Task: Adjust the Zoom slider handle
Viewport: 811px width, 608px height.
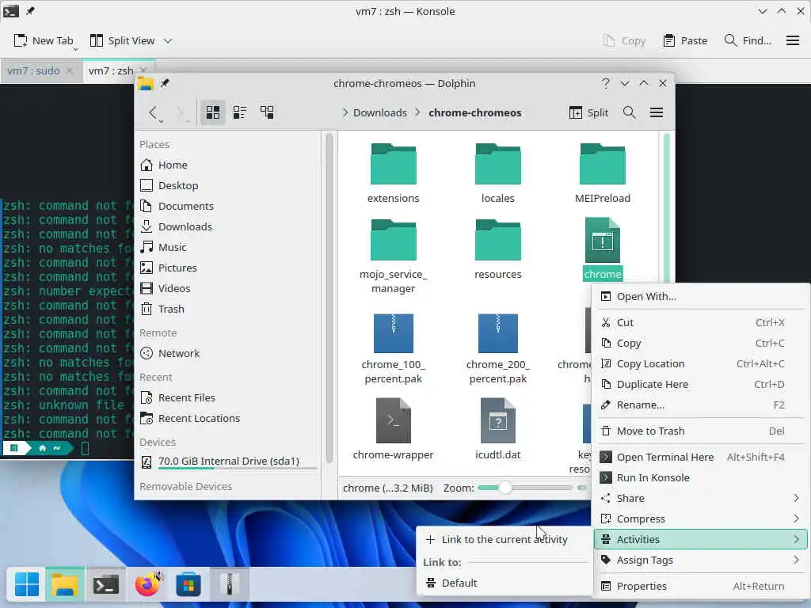Action: [x=505, y=488]
